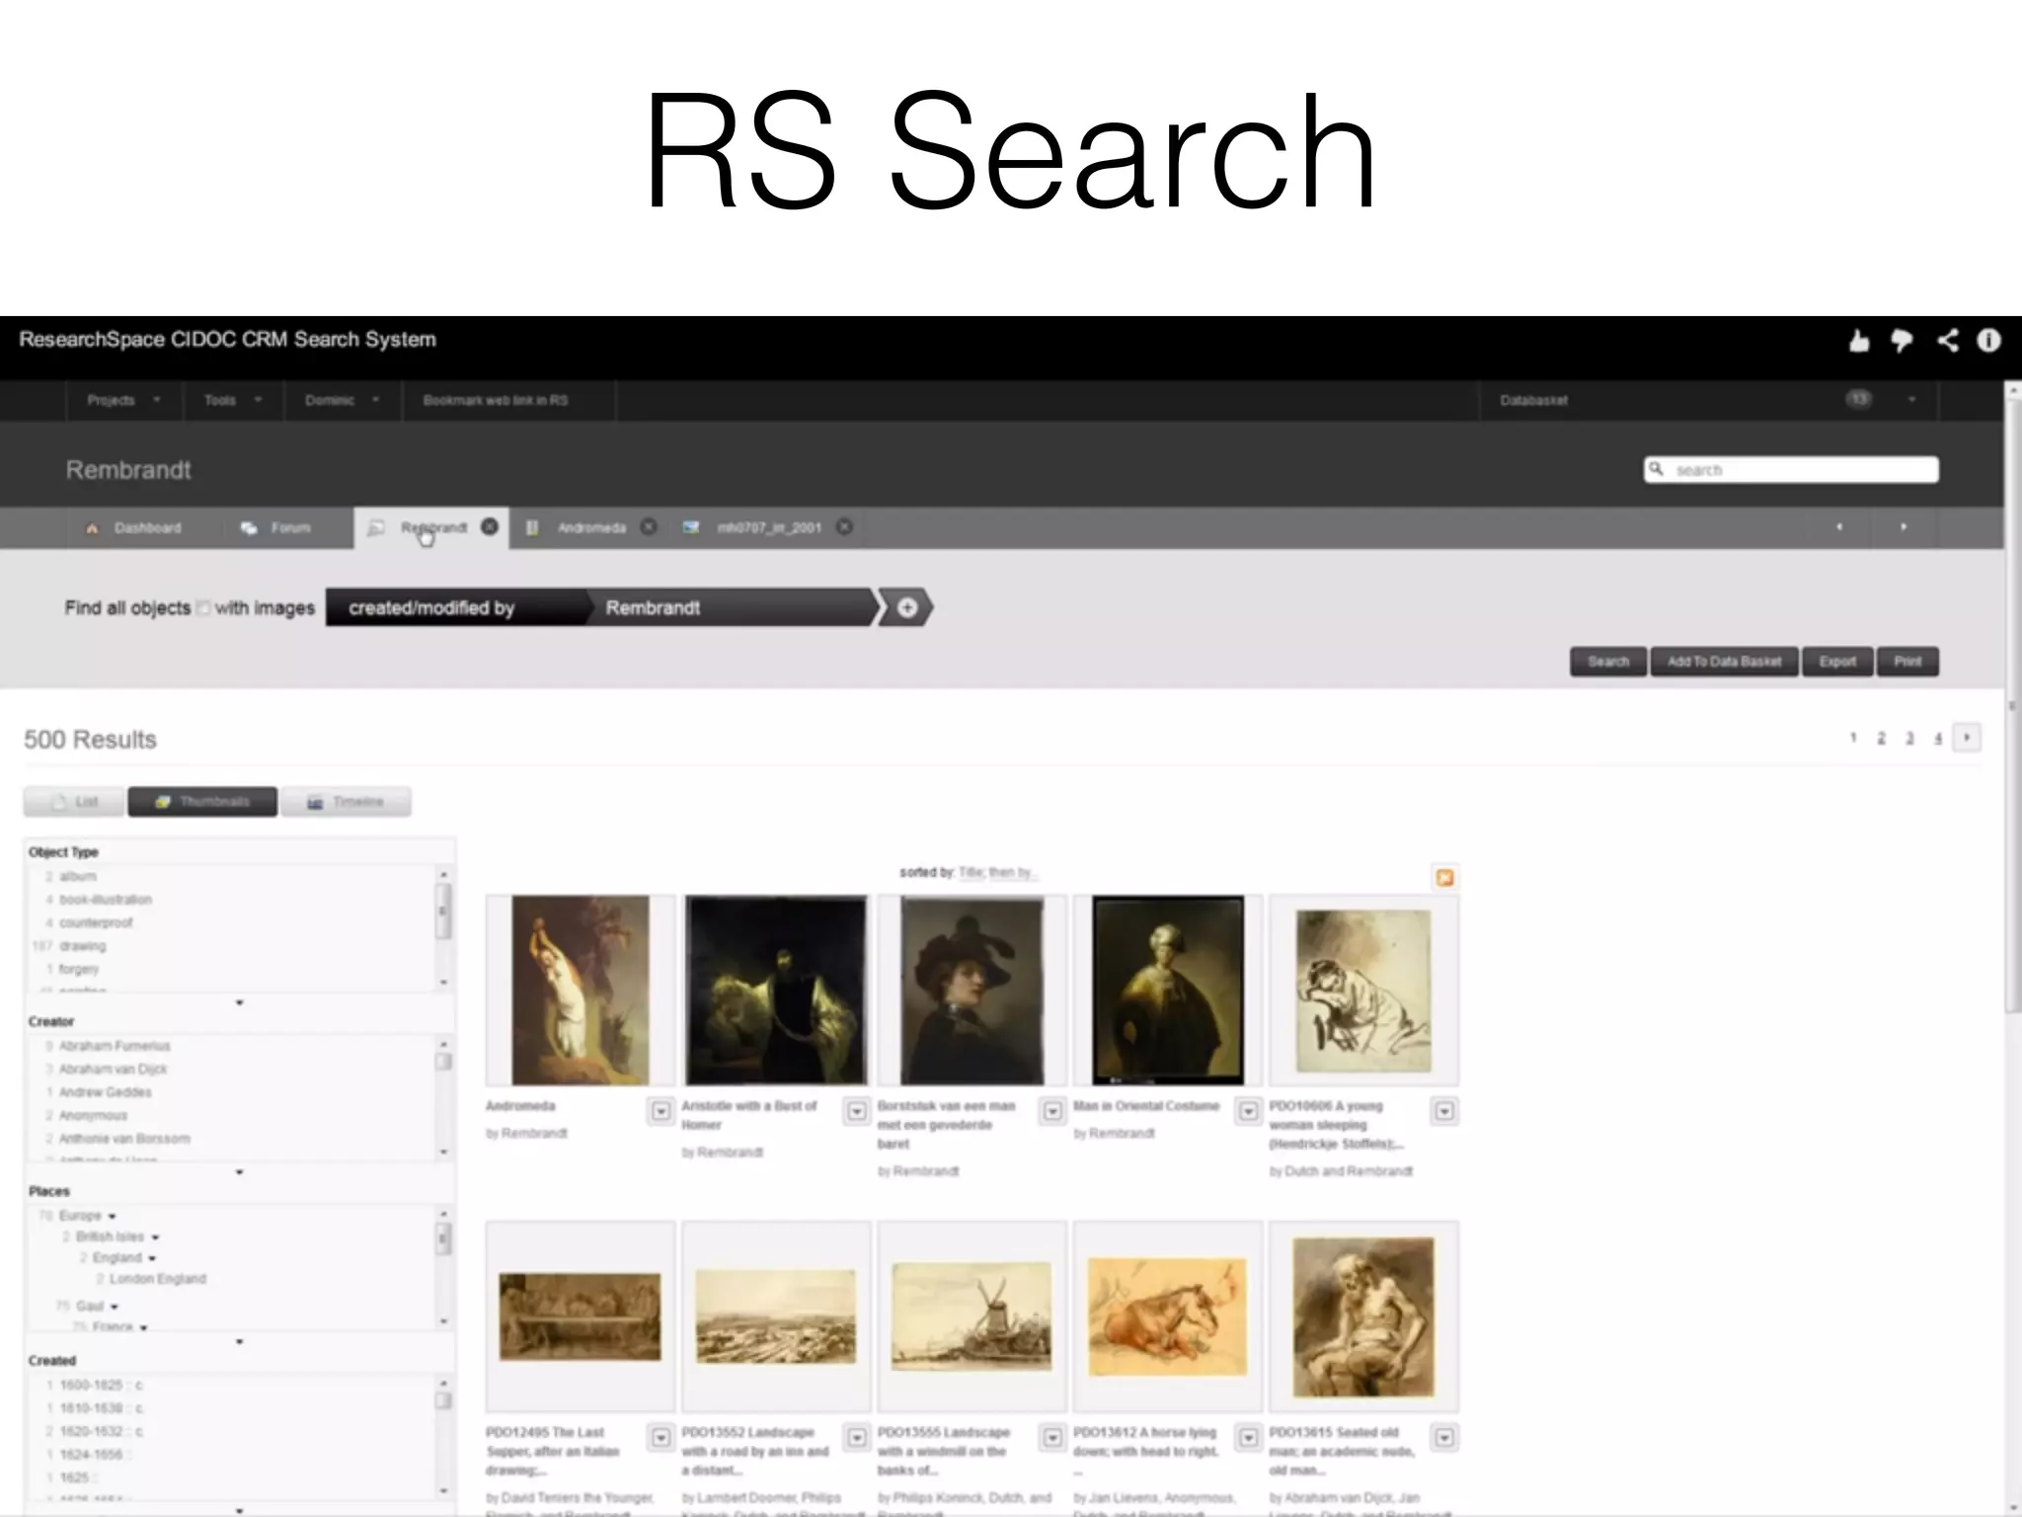The image size is (2022, 1517).
Task: Go to results page 3
Action: [1909, 738]
